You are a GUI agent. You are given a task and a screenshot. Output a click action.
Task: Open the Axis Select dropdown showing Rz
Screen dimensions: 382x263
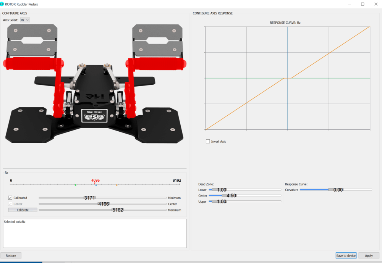point(24,19)
